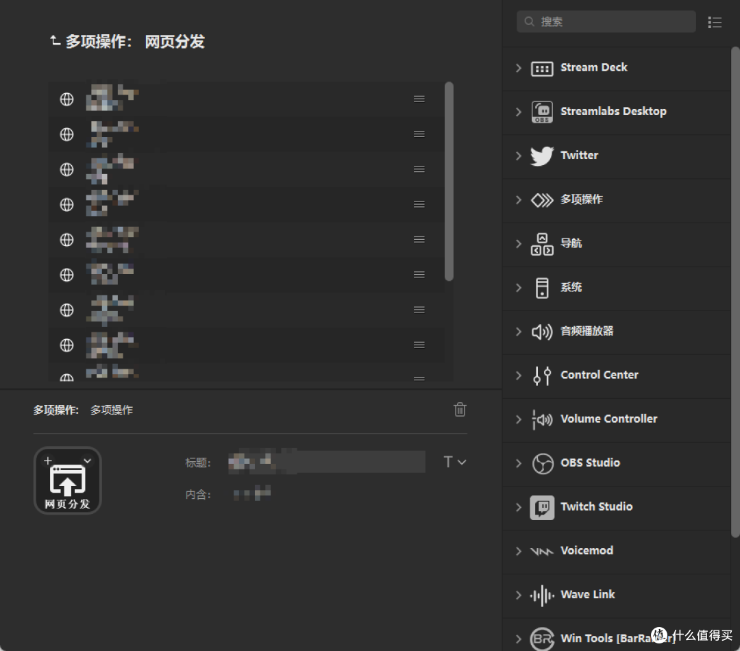The image size is (740, 651).
Task: Click the Voicemod label
Action: pyautogui.click(x=587, y=550)
